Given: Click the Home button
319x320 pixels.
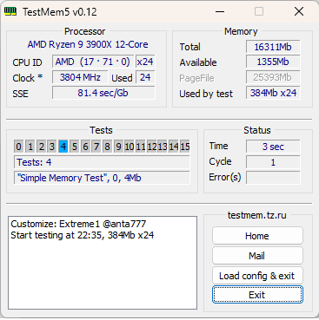Looking at the screenshot, I should click(257, 236).
